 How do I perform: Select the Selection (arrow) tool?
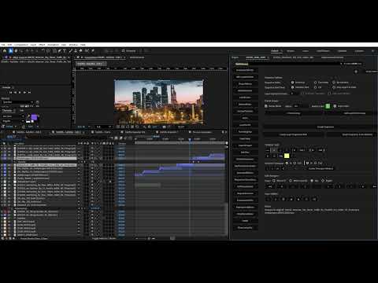click(10, 51)
